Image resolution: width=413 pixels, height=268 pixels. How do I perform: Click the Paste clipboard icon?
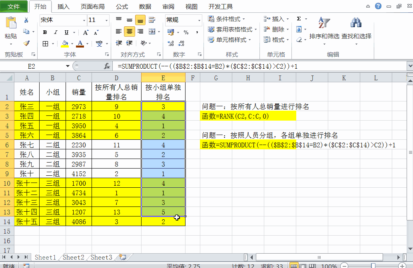(11, 23)
